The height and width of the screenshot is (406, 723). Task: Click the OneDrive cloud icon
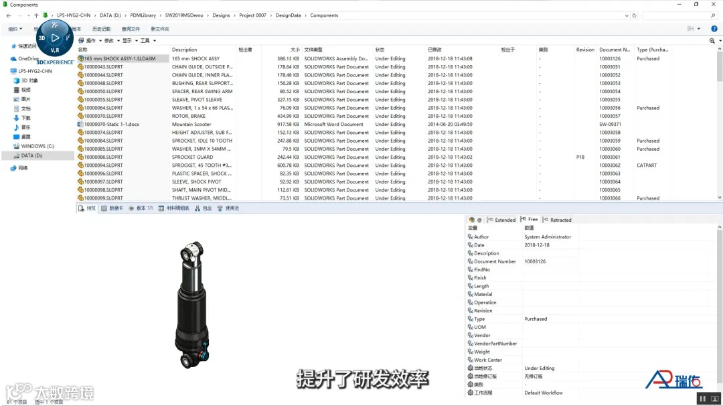[x=13, y=59]
